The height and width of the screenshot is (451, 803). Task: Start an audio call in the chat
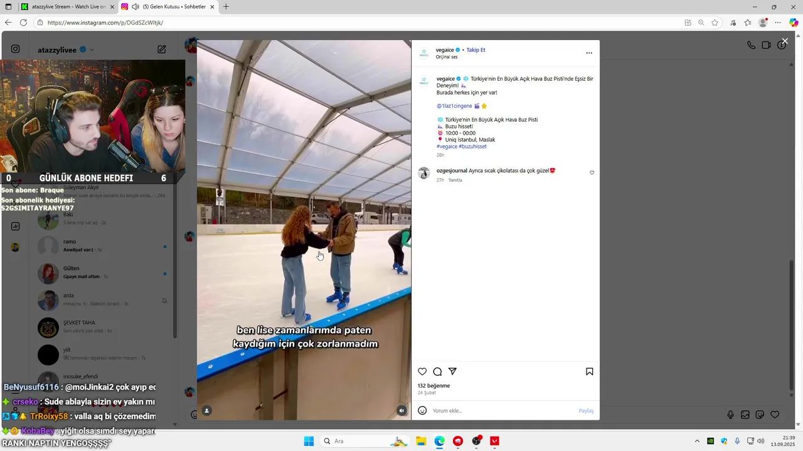pyautogui.click(x=751, y=45)
